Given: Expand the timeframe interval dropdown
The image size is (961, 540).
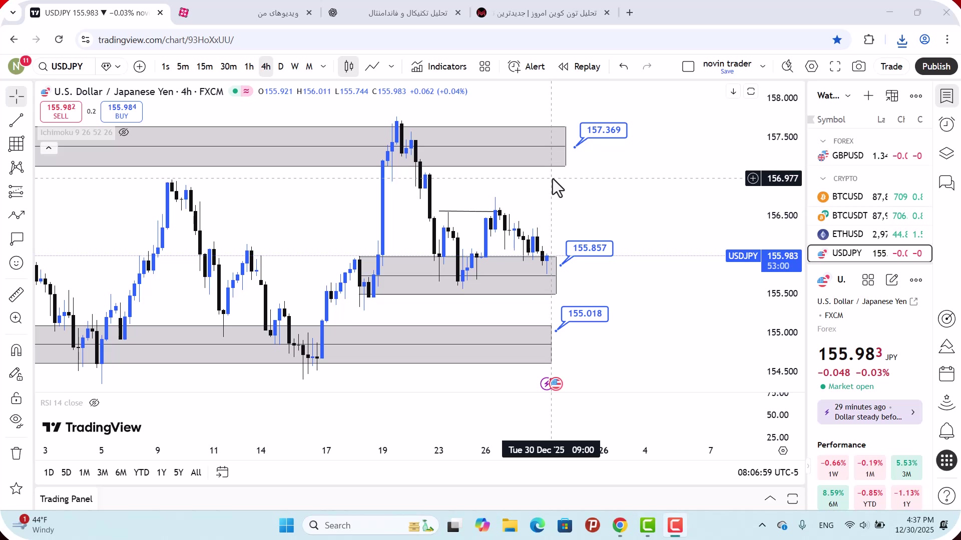Looking at the screenshot, I should [x=323, y=66].
